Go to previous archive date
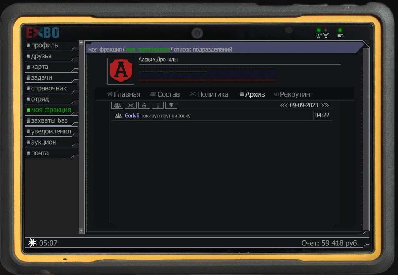Image resolution: width=398 pixels, height=275 pixels. coord(284,105)
